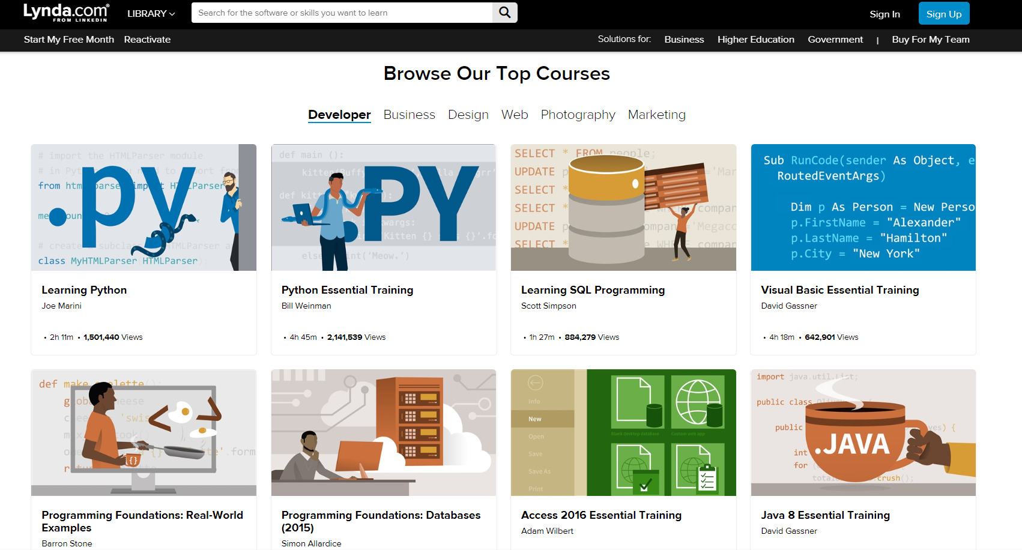Click the Sign In link

(884, 14)
